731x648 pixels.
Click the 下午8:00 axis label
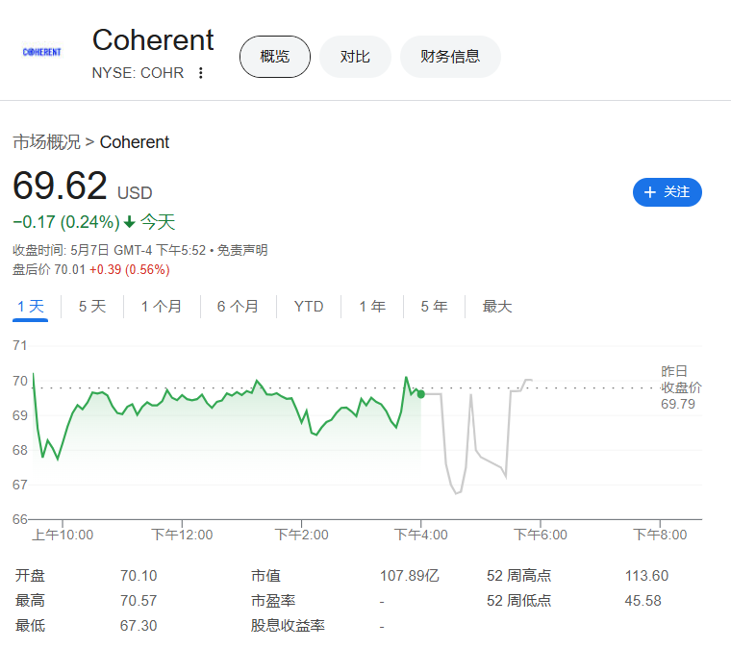click(660, 535)
